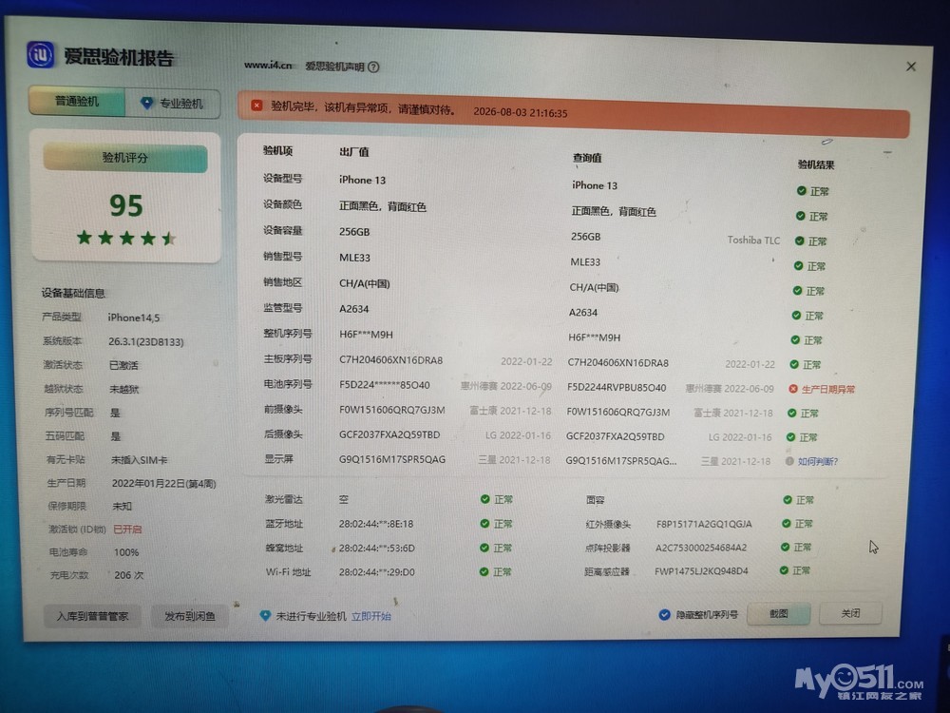Screen dimensions: 950x713
Task: Select battery query serial F5D2244RVPBU85O40
Action: tap(617, 388)
